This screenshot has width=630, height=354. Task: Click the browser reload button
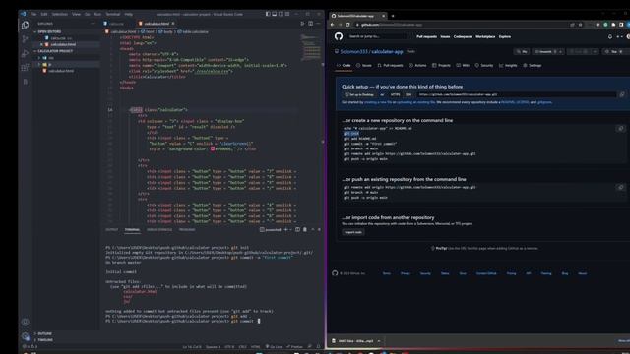pos(347,25)
